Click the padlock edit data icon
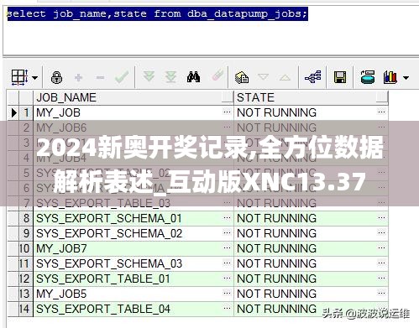 click(56, 77)
